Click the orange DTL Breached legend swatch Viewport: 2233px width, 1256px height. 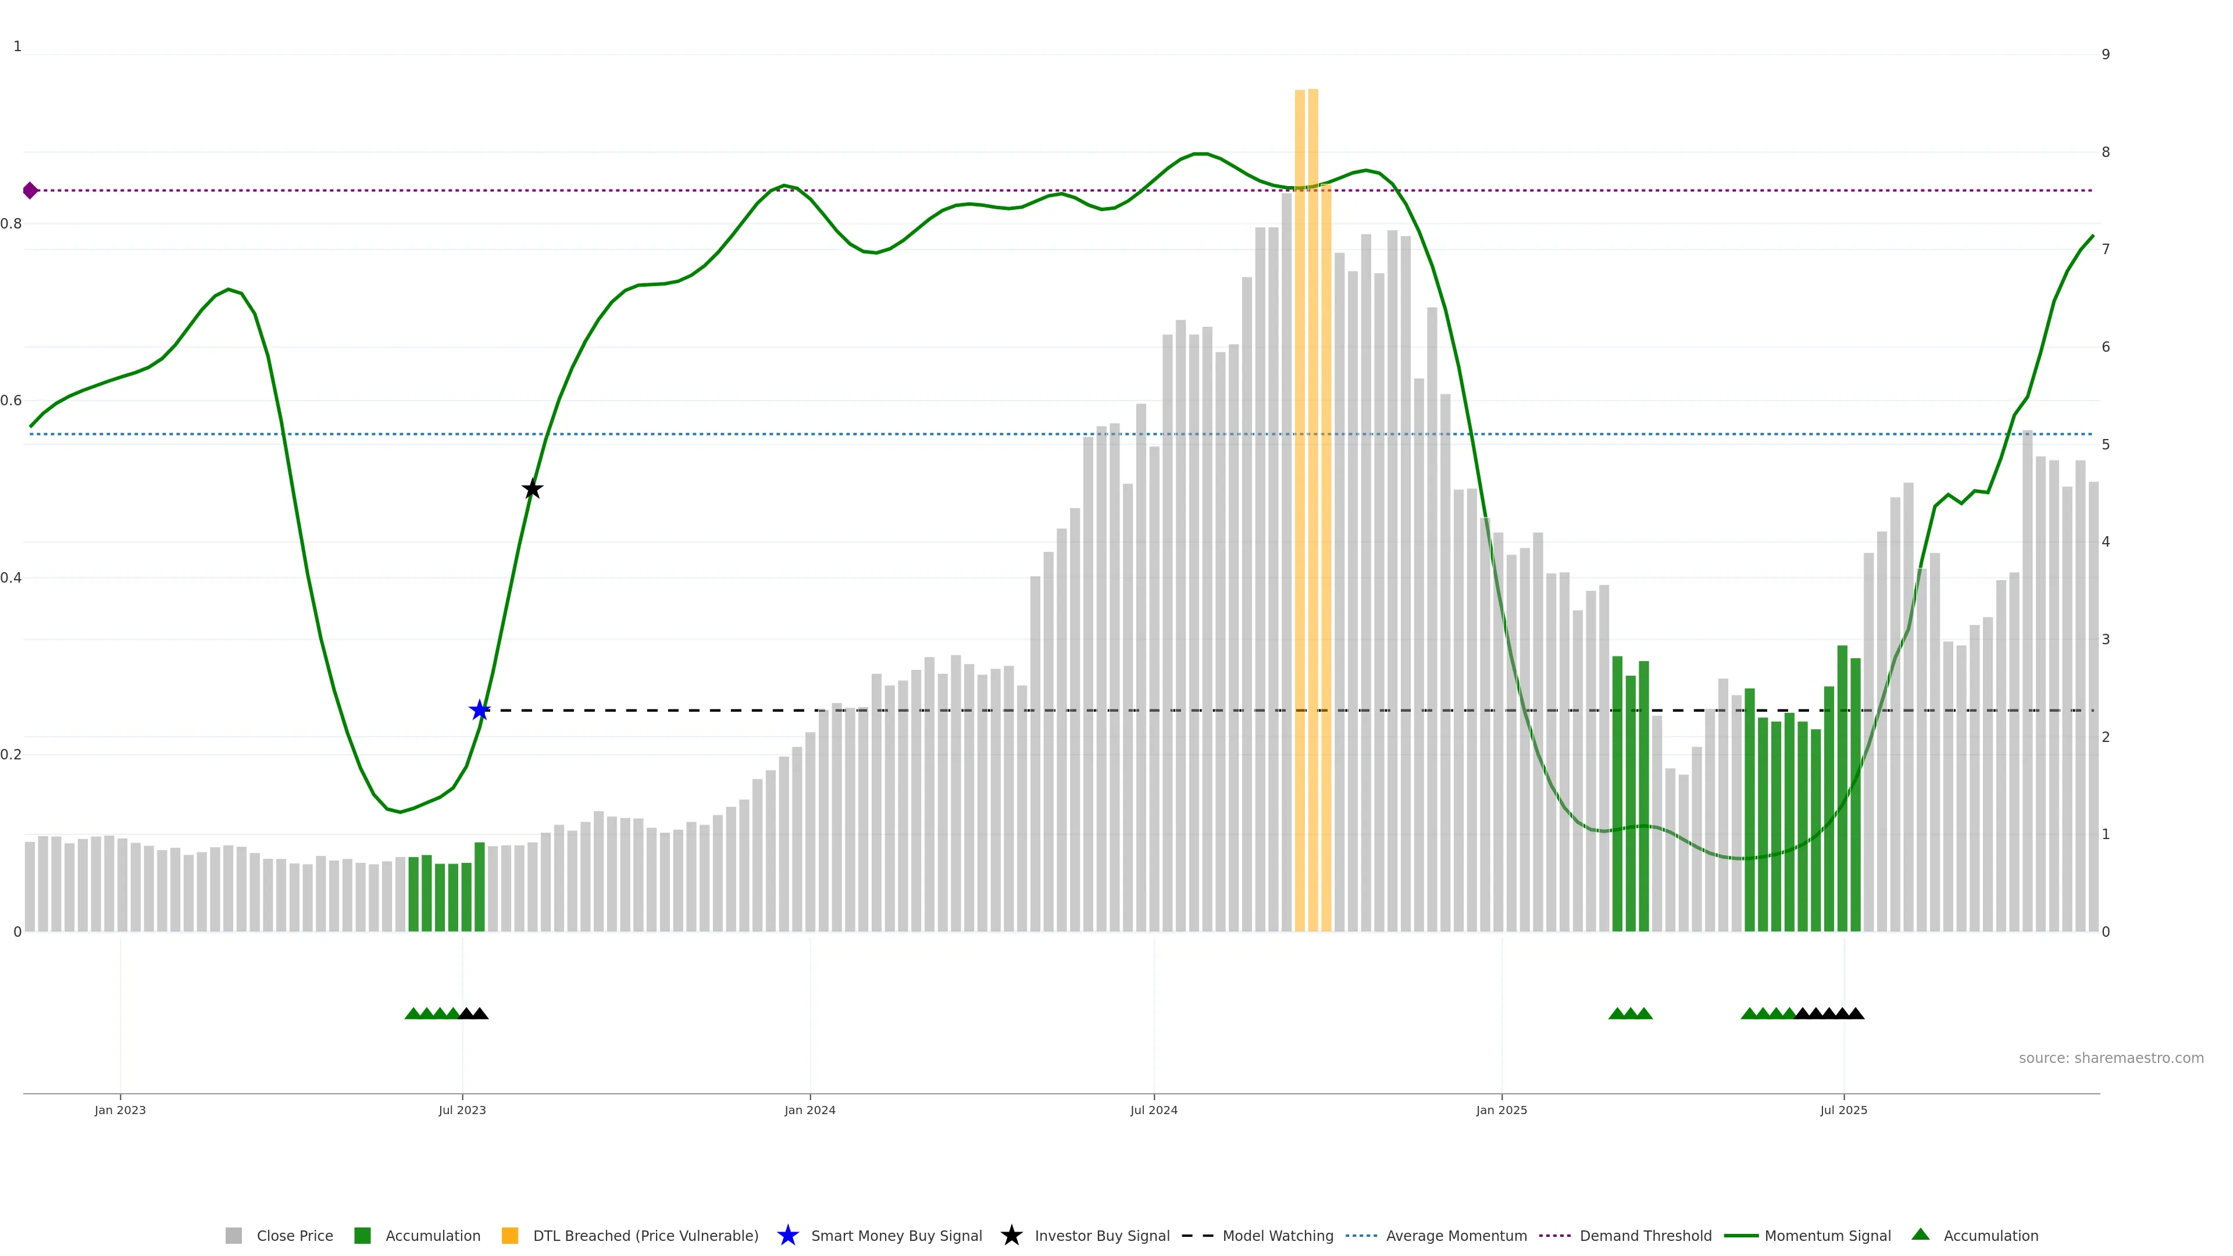point(510,1236)
